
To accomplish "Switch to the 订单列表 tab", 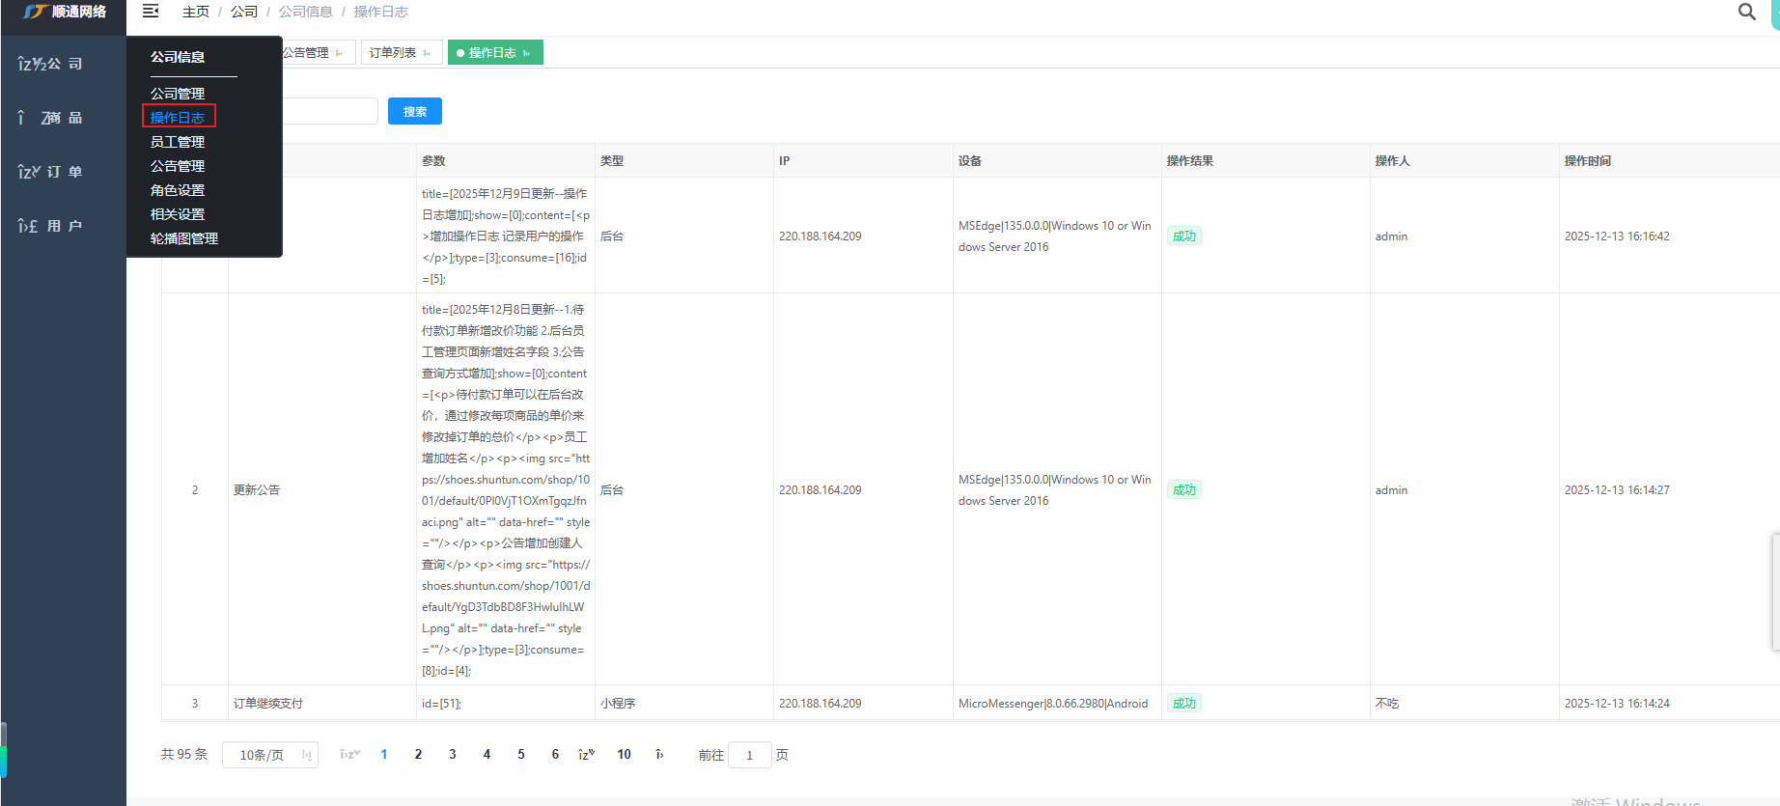I will click(x=393, y=53).
